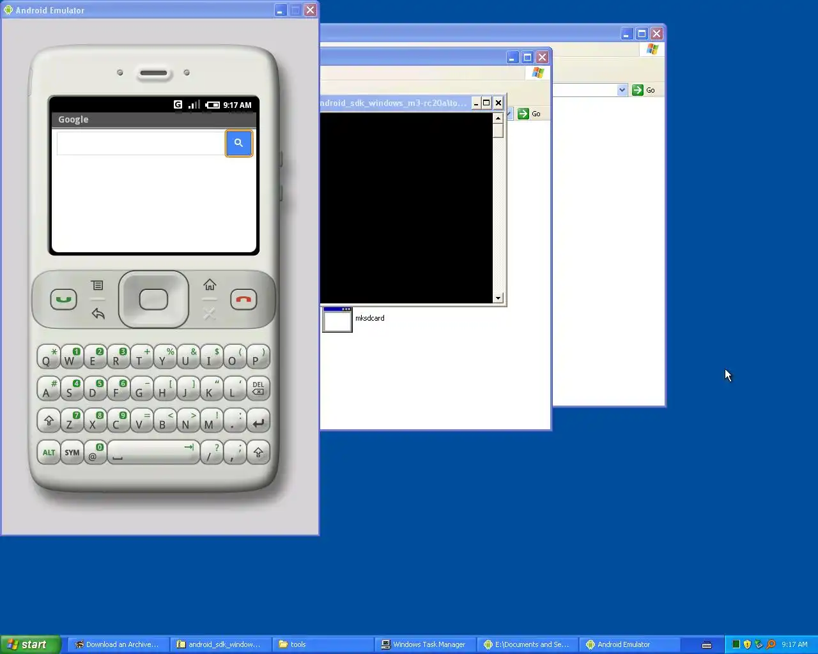
Task: Open the Windows Start menu
Action: 30,644
